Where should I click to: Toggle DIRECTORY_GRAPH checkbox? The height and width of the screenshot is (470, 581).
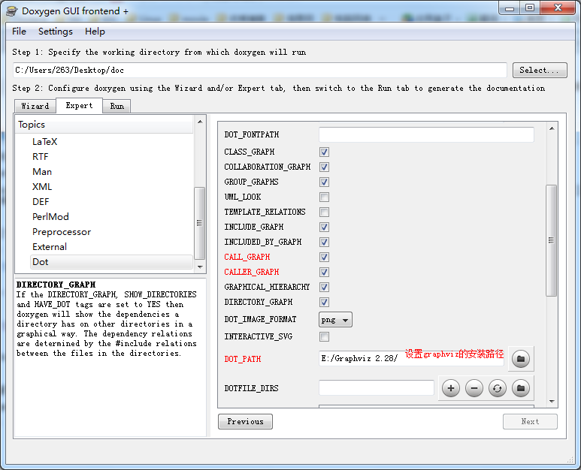pos(324,302)
